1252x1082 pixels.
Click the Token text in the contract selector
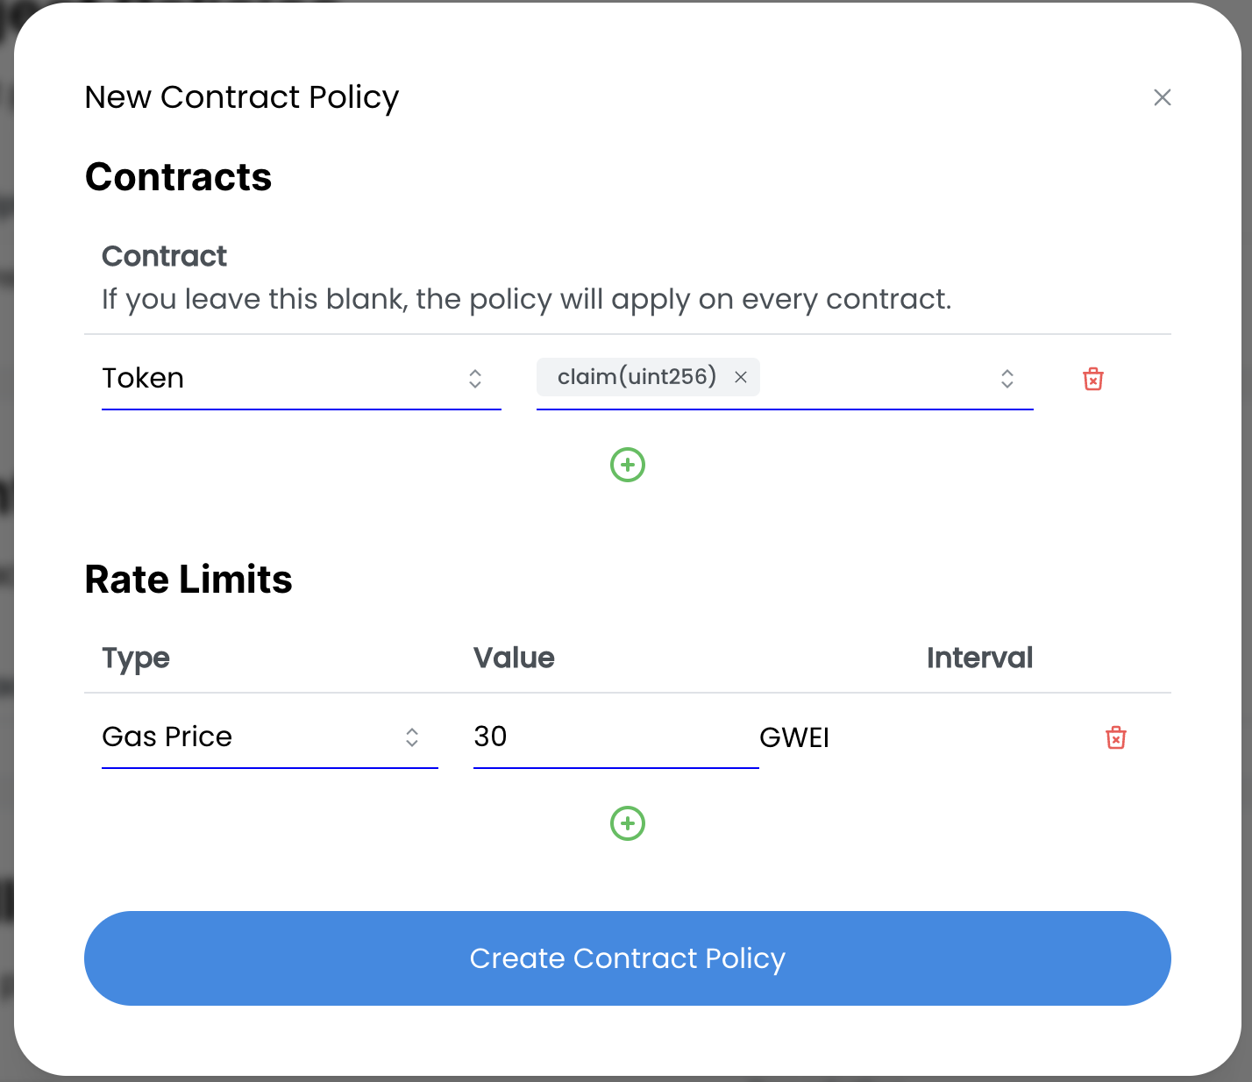(143, 379)
